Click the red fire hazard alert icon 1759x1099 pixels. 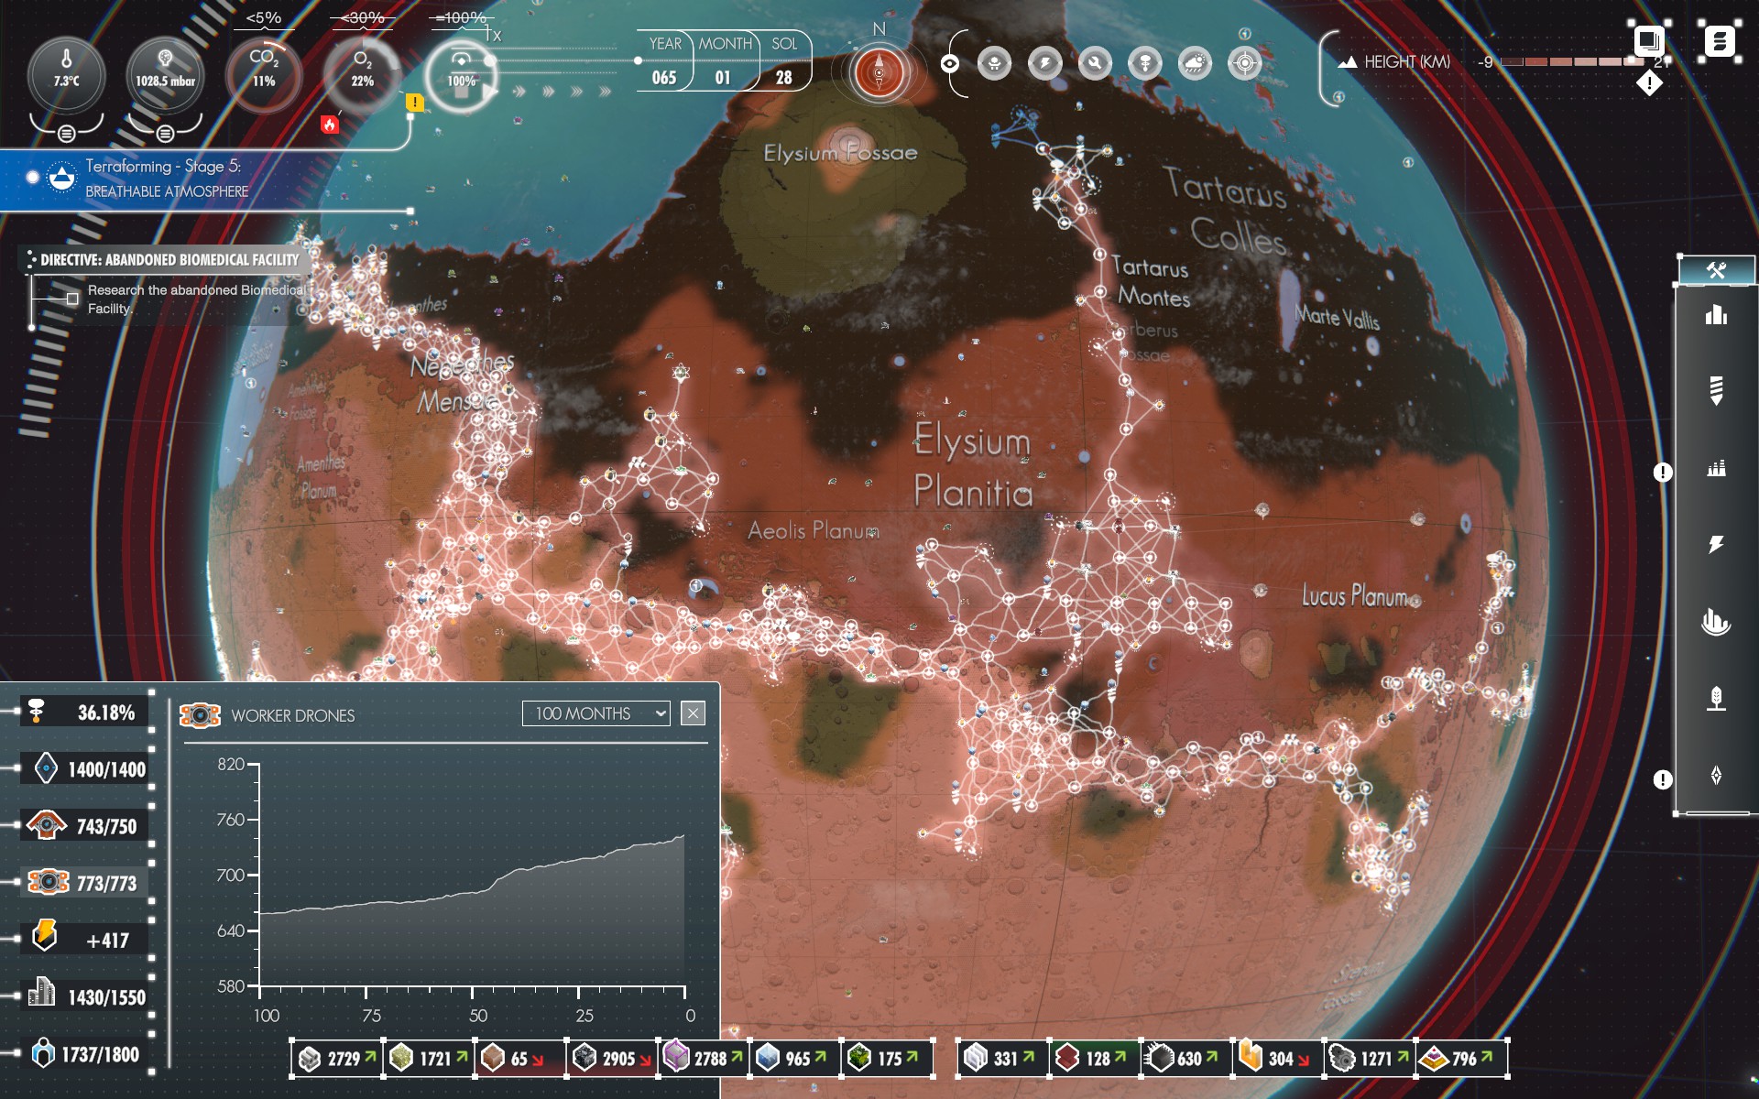coord(330,125)
